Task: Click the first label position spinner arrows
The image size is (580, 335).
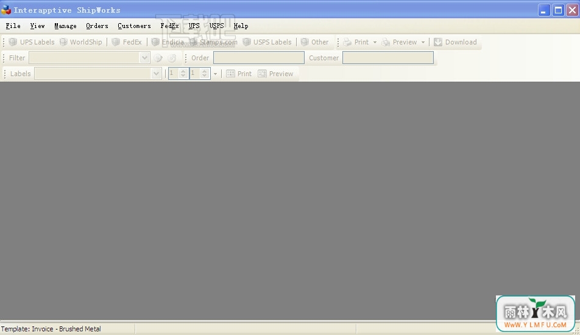Action: click(183, 74)
